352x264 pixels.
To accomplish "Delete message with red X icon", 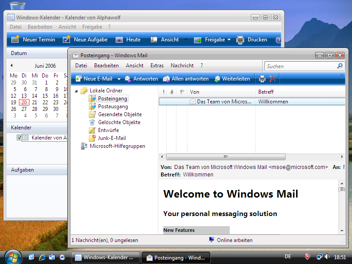I will (273, 79).
